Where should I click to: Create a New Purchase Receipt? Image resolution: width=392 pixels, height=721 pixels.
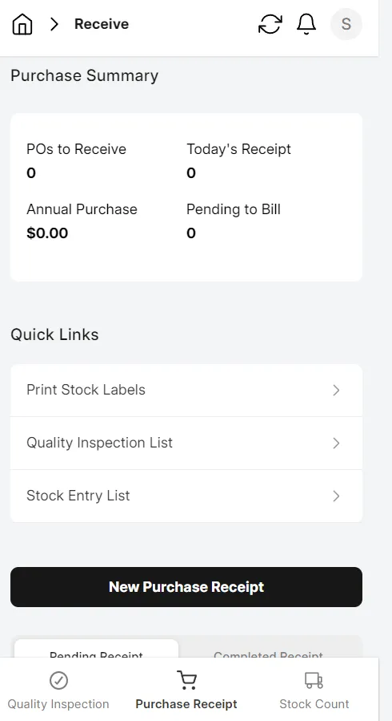[x=186, y=587]
